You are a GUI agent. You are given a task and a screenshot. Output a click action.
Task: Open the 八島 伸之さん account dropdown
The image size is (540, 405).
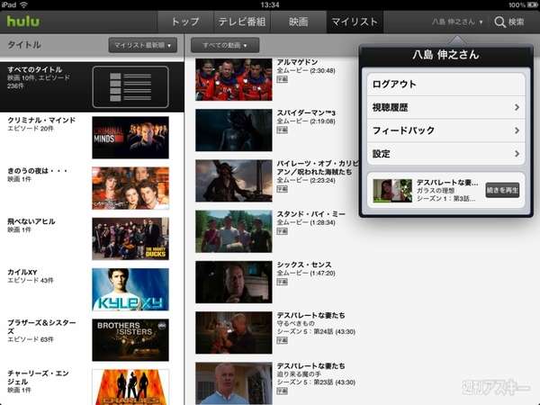(x=457, y=22)
